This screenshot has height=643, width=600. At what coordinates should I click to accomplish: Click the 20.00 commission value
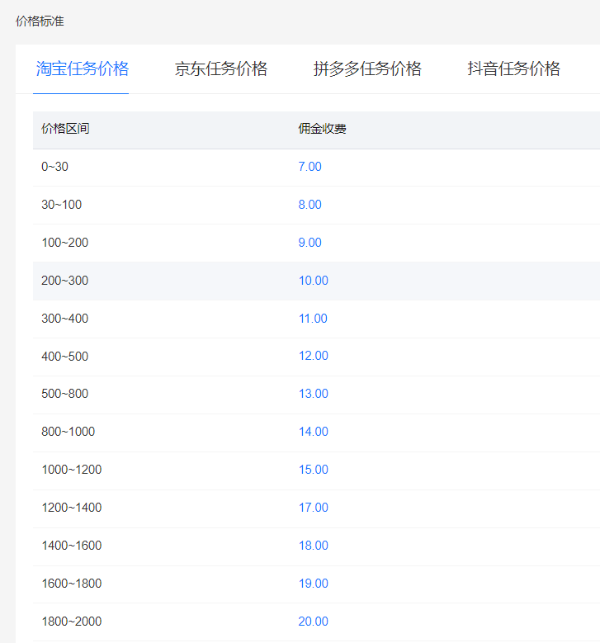coord(314,622)
